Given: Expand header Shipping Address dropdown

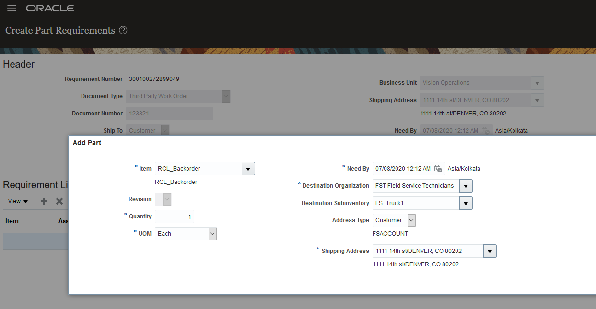Looking at the screenshot, I should click(x=538, y=100).
